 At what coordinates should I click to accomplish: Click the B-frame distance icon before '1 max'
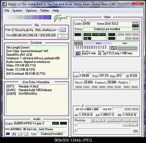tap(85, 53)
